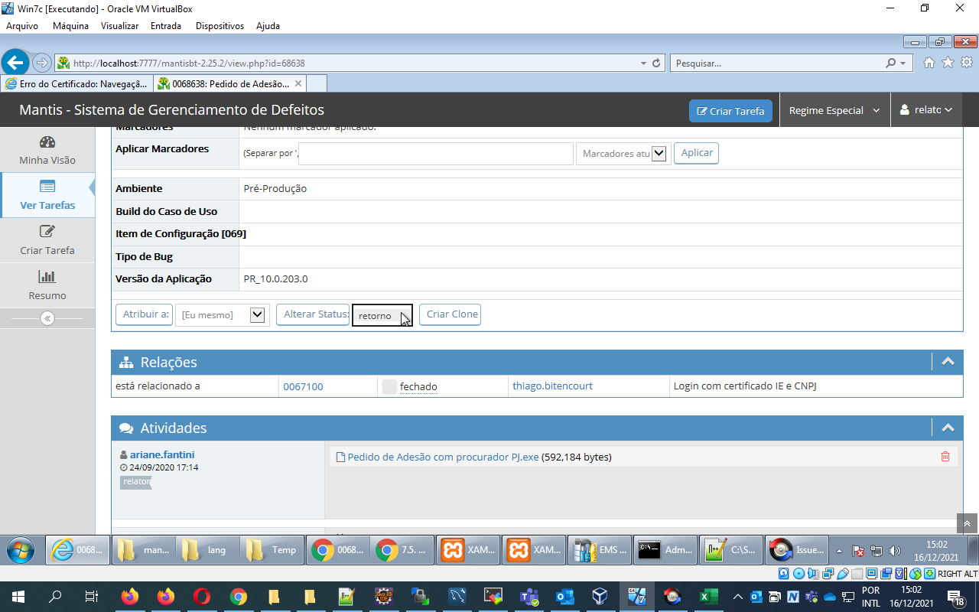Open host notification center icon

(956, 597)
